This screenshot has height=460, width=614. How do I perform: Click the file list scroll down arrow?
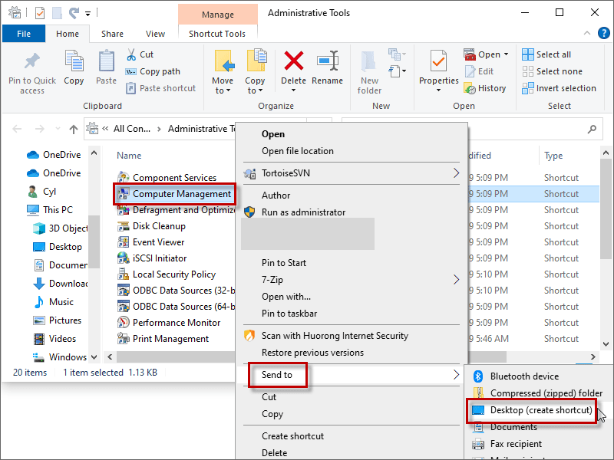[606, 344]
